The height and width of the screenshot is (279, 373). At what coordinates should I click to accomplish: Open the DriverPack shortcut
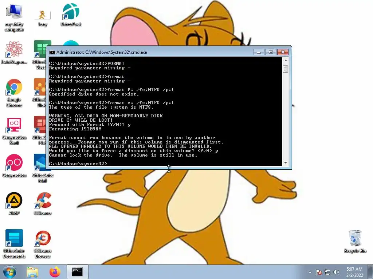tap(71, 15)
